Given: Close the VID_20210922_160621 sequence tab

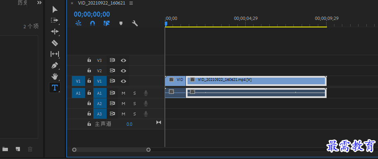Looking at the screenshot, I should (x=72, y=3).
